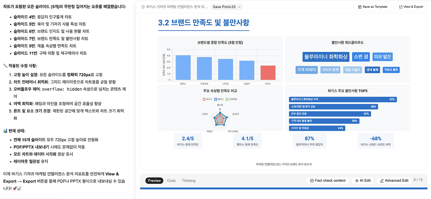
Task: Click the 브랜드별 종합 만족도 (5점 만점) chart title
Action: (220, 42)
